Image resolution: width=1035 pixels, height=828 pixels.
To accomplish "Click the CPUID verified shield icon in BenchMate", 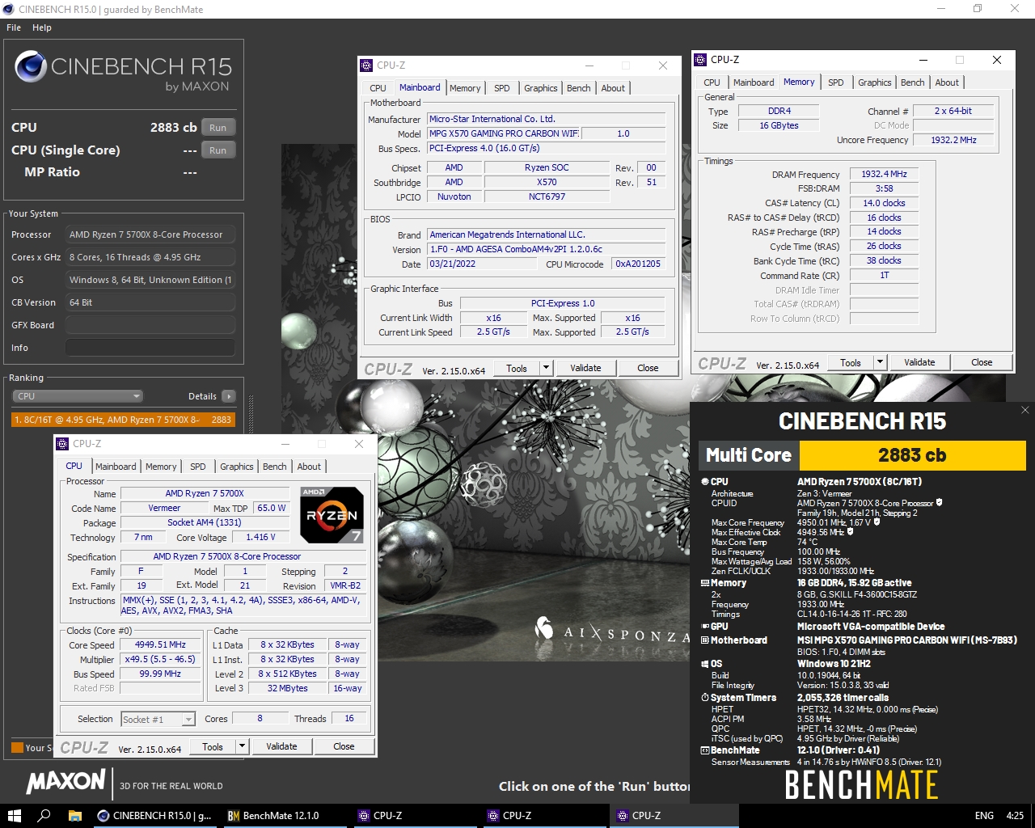I will coord(939,503).
